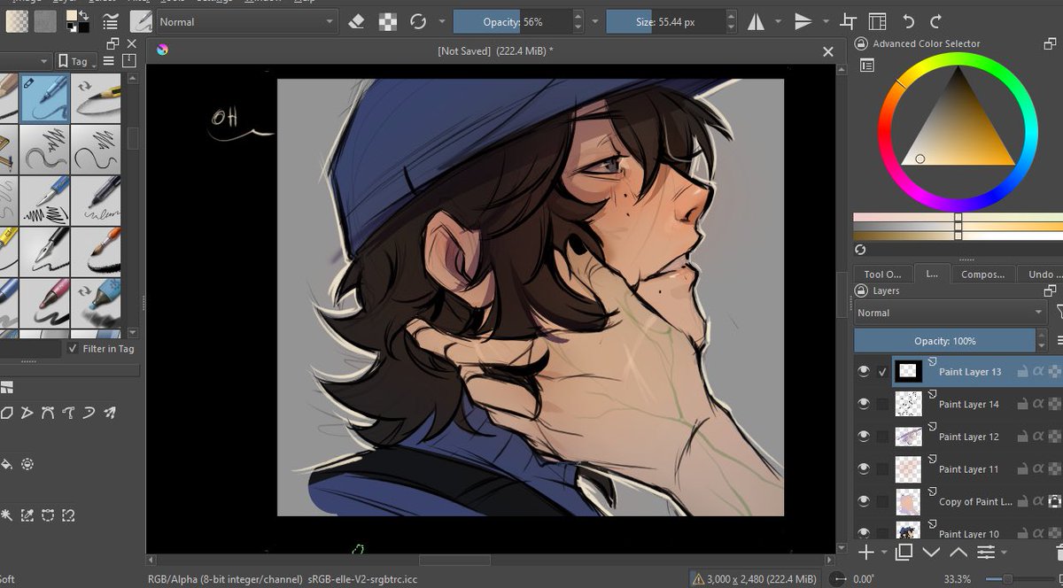Open the brush settings editor

(111, 21)
